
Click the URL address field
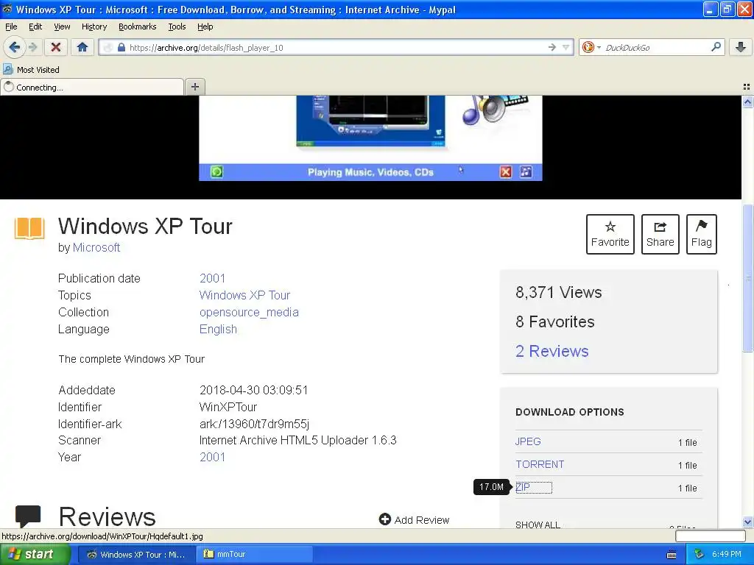tap(337, 48)
